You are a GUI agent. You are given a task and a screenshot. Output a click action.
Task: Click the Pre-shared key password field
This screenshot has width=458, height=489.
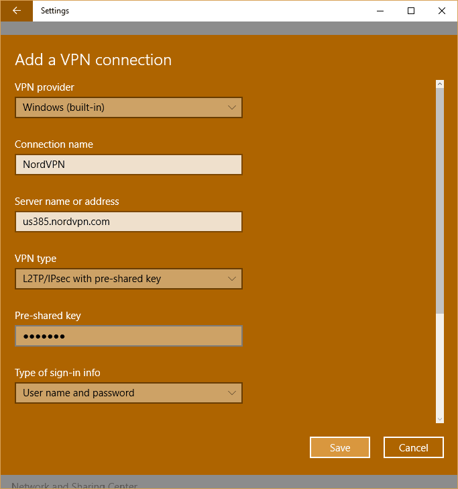pos(129,336)
